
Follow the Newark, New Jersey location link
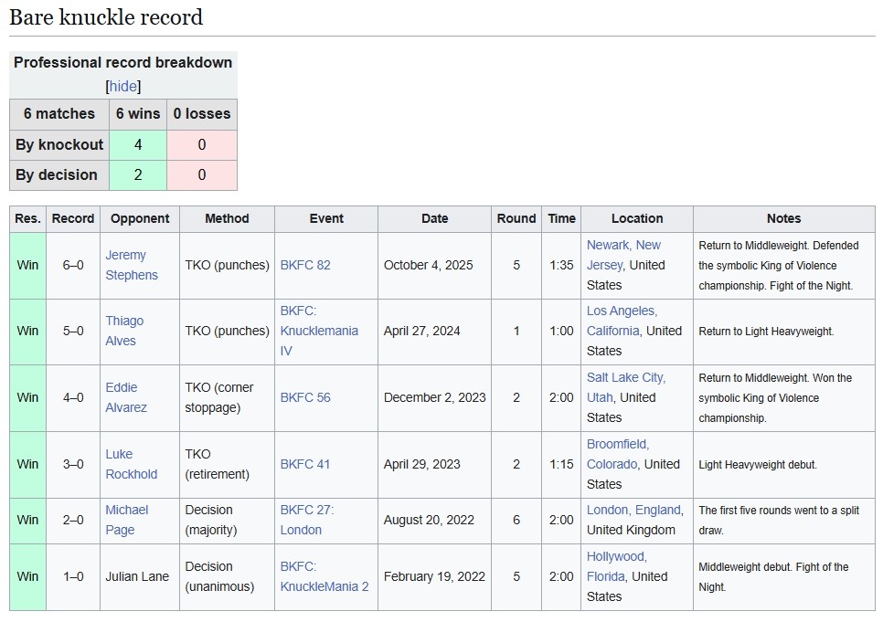(x=623, y=255)
